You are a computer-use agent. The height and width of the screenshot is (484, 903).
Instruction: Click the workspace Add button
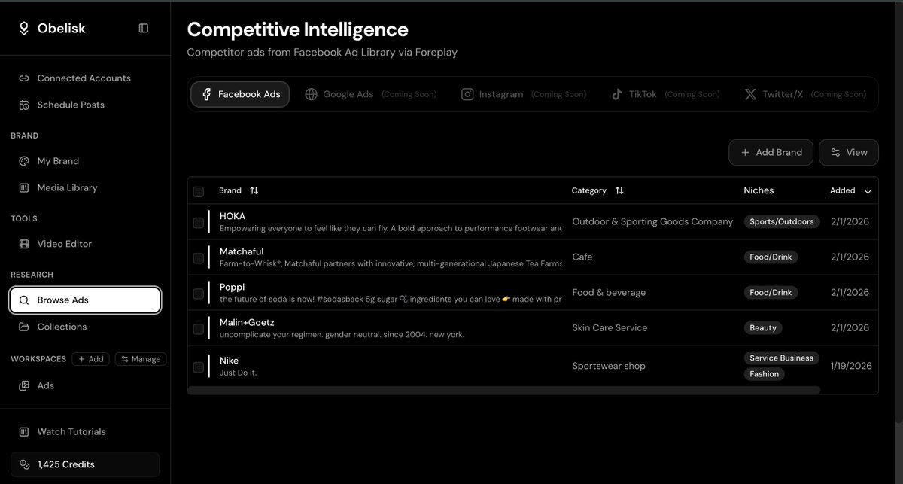click(x=91, y=359)
